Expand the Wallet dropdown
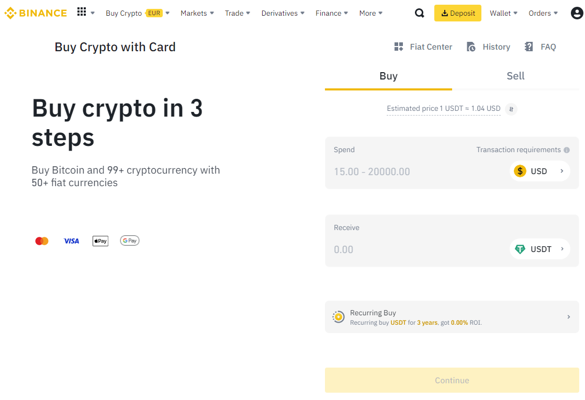The width and height of the screenshot is (585, 400). [x=503, y=13]
